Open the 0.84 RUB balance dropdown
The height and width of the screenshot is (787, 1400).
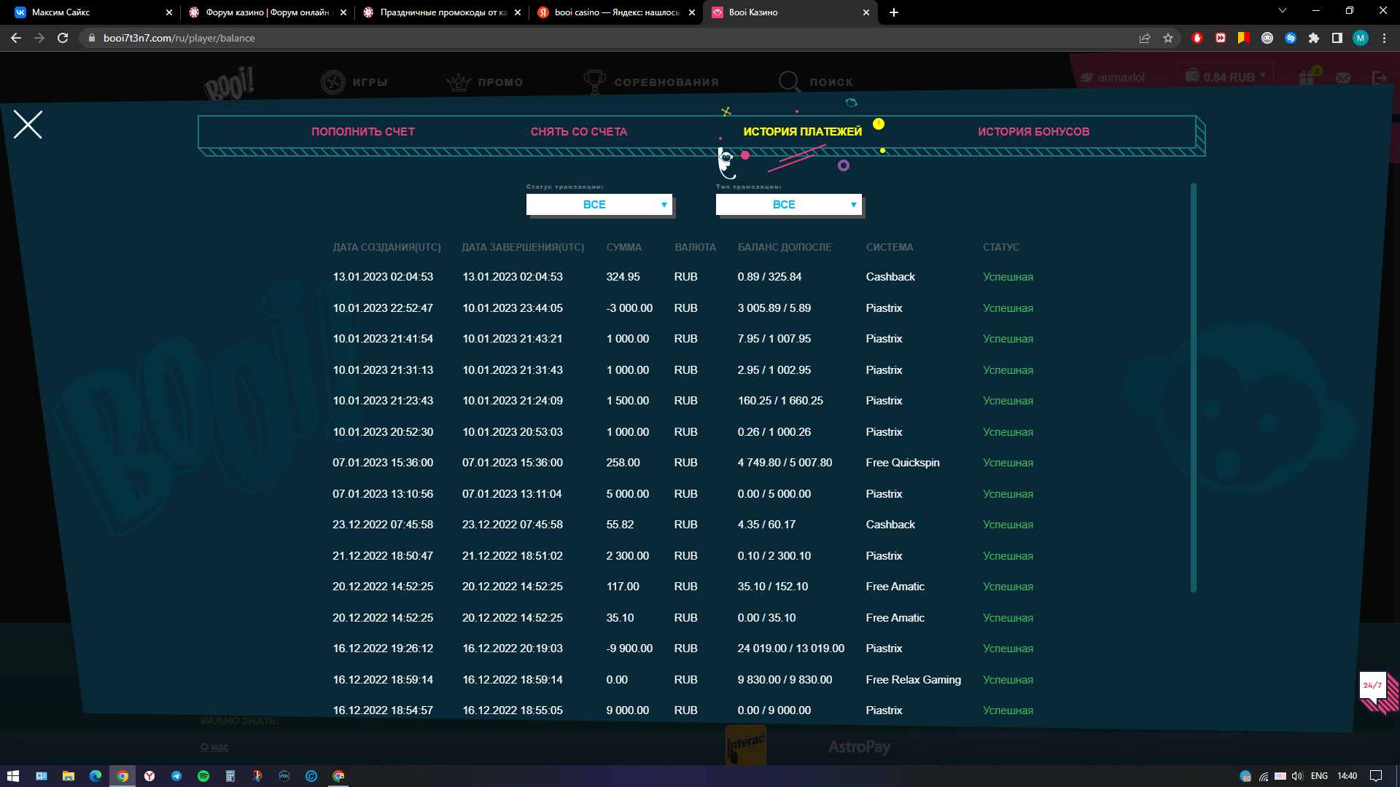pyautogui.click(x=1226, y=77)
